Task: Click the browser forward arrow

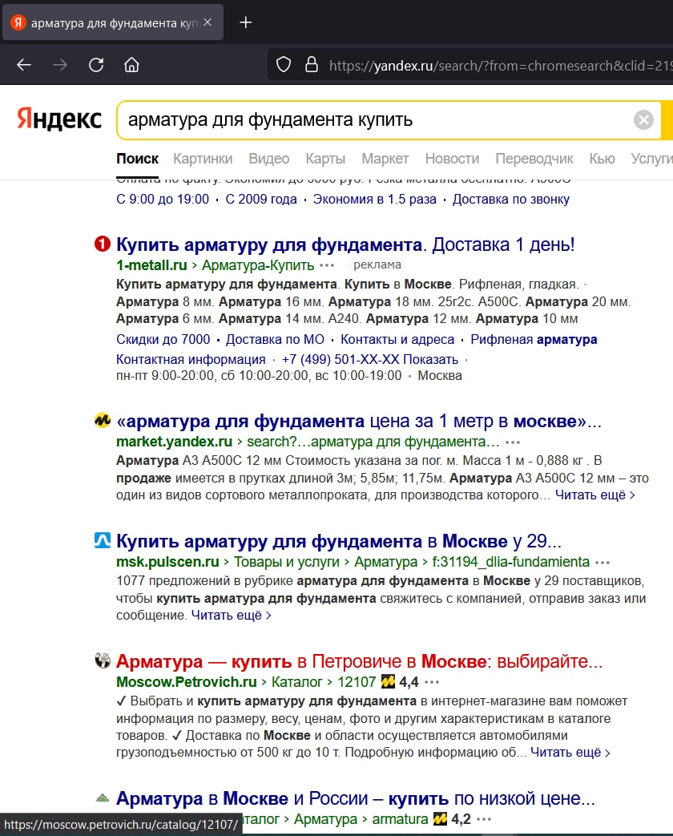Action: click(x=60, y=65)
